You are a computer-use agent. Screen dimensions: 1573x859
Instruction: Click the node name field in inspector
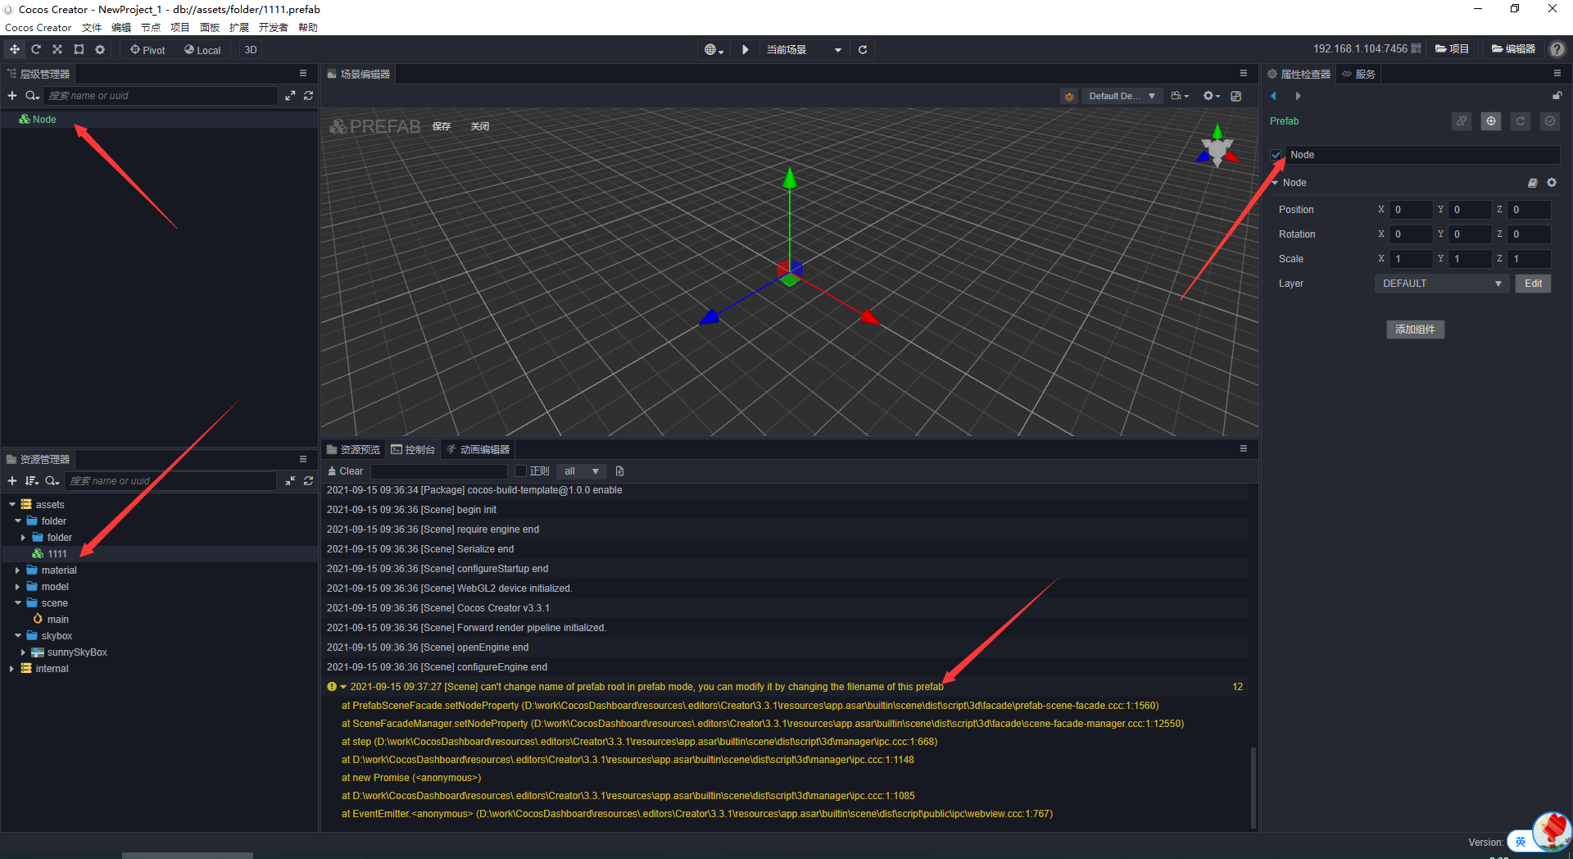pos(1422,155)
